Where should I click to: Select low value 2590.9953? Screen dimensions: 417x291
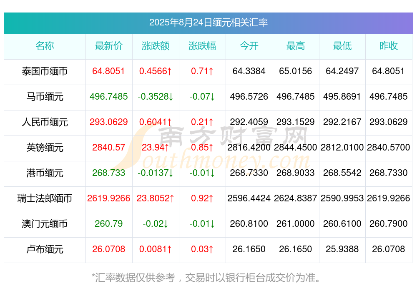[342, 198]
